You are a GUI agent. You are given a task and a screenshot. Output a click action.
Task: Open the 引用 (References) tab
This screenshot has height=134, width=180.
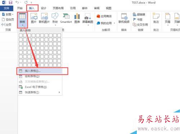(x=73, y=8)
